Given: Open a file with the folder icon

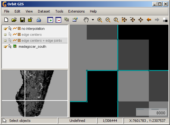Looking at the screenshot, I should (x=14, y=20).
